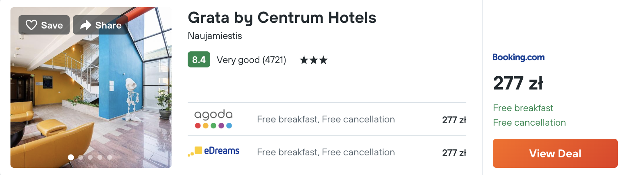Viewport: 625px width, 175px height.
Task: Click the heart Save icon
Action: click(x=31, y=25)
